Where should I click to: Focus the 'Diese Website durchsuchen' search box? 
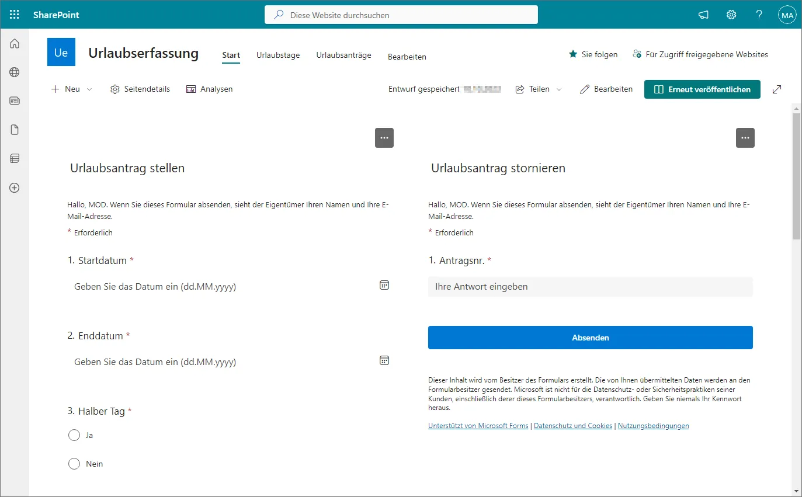(401, 15)
